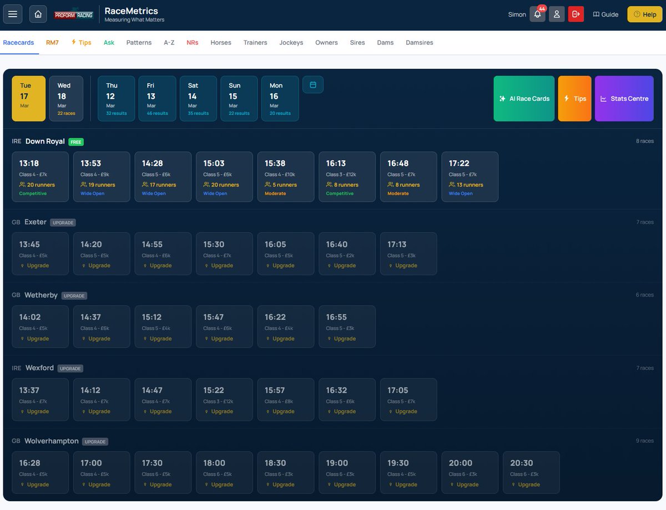Open the Trainers tab
The width and height of the screenshot is (666, 510).
point(255,43)
